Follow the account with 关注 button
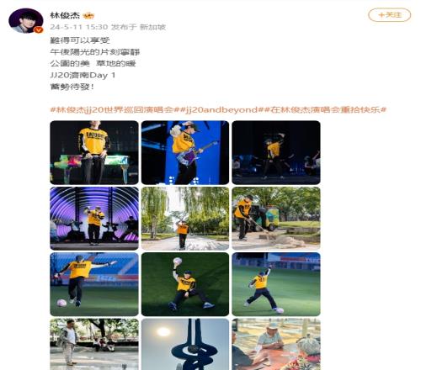This screenshot has height=370, width=421. [x=389, y=15]
